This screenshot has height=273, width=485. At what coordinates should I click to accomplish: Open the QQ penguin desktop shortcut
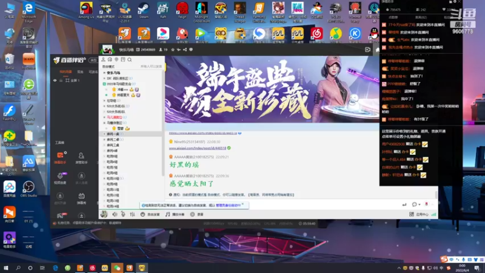(x=374, y=35)
